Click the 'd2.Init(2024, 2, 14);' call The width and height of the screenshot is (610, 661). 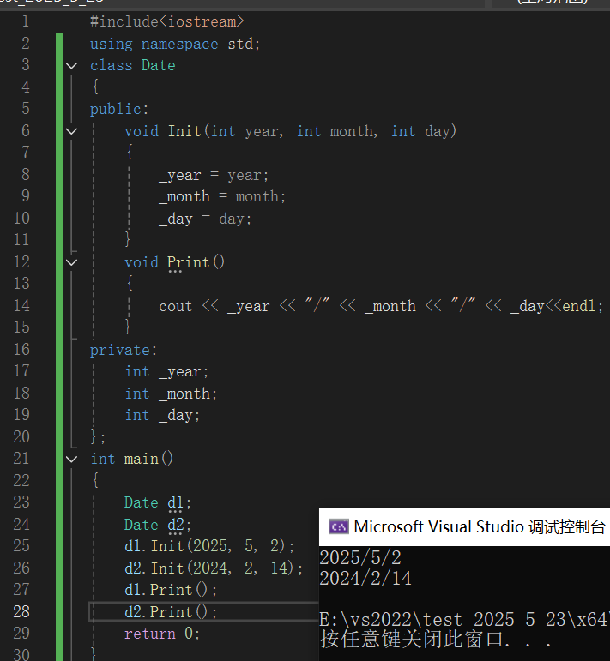point(214,568)
